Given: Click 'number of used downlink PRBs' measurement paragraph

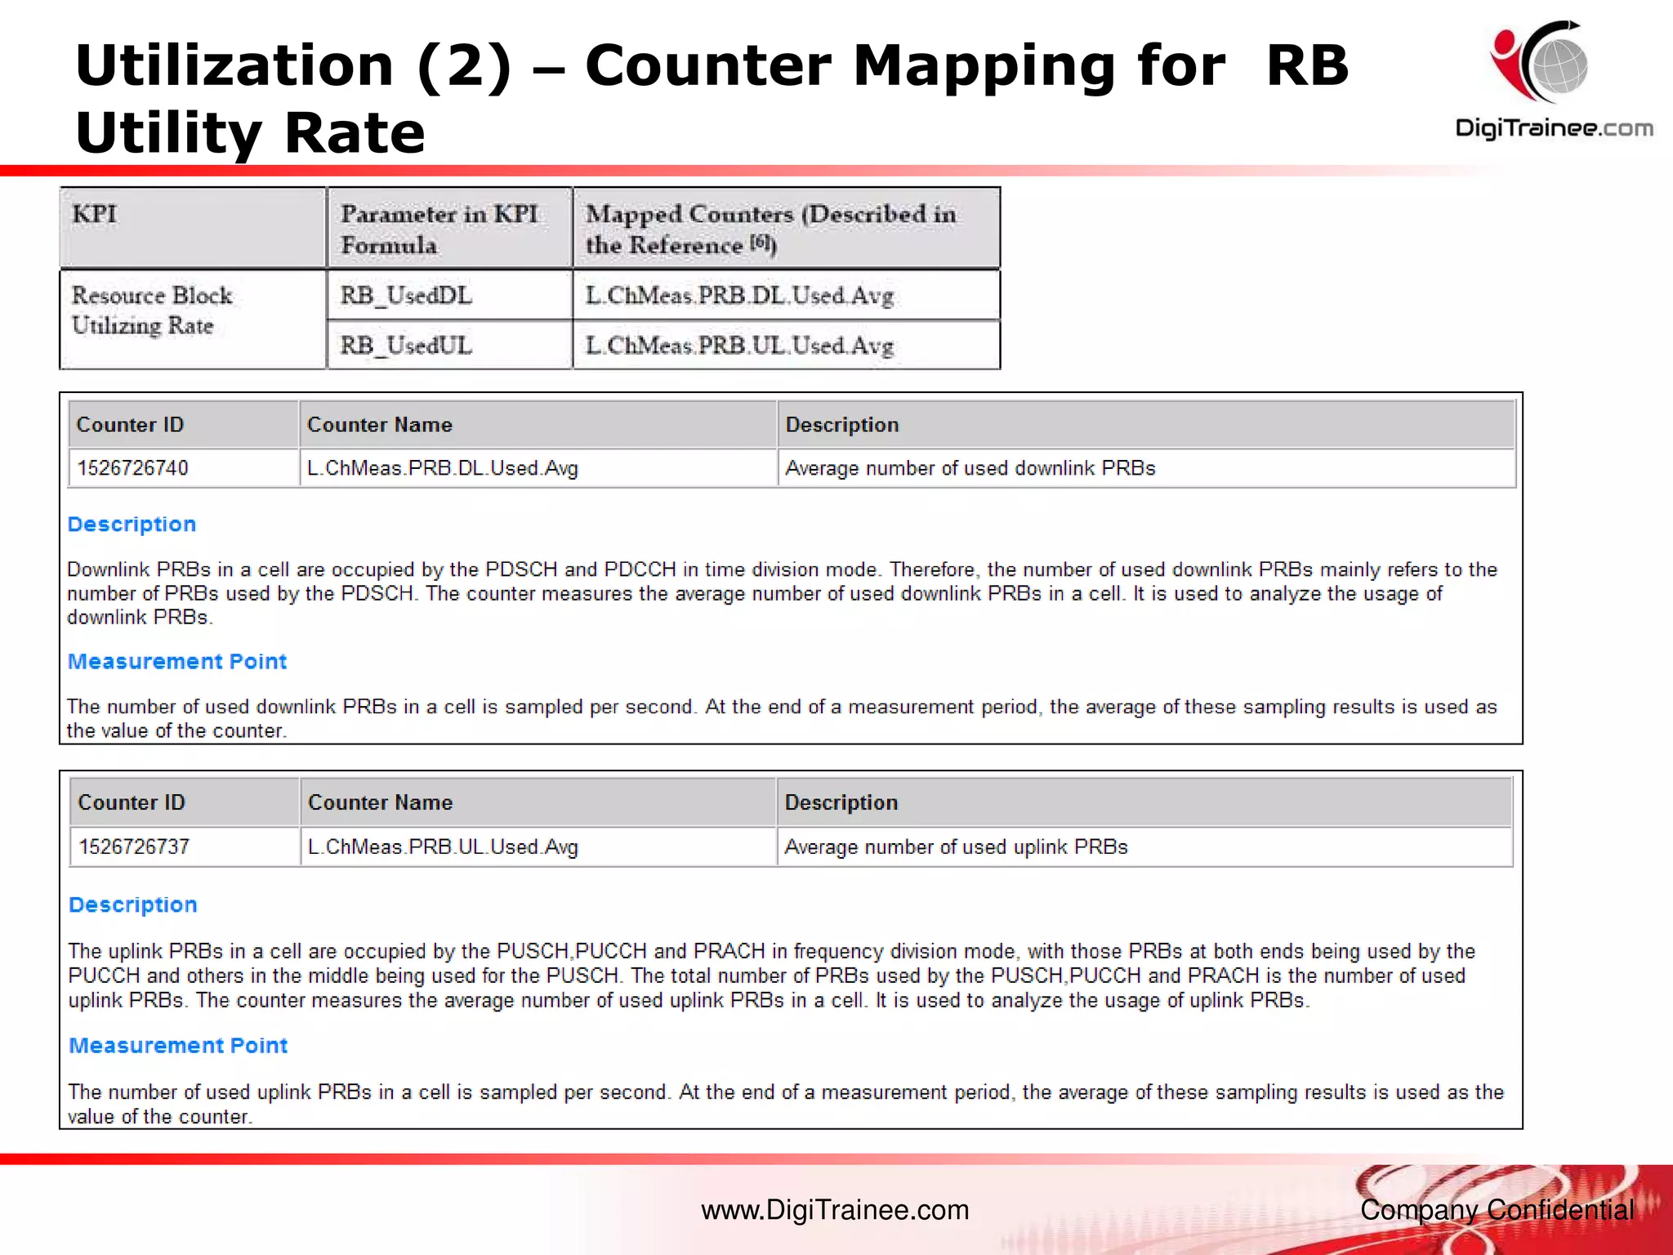Looking at the screenshot, I should point(782,718).
